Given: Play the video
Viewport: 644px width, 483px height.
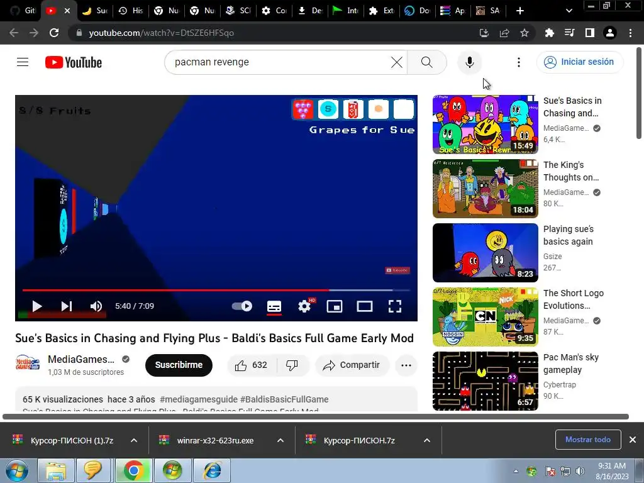Looking at the screenshot, I should coord(37,306).
